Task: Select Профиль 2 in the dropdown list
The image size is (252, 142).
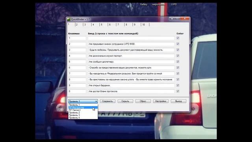Action: click(x=83, y=112)
